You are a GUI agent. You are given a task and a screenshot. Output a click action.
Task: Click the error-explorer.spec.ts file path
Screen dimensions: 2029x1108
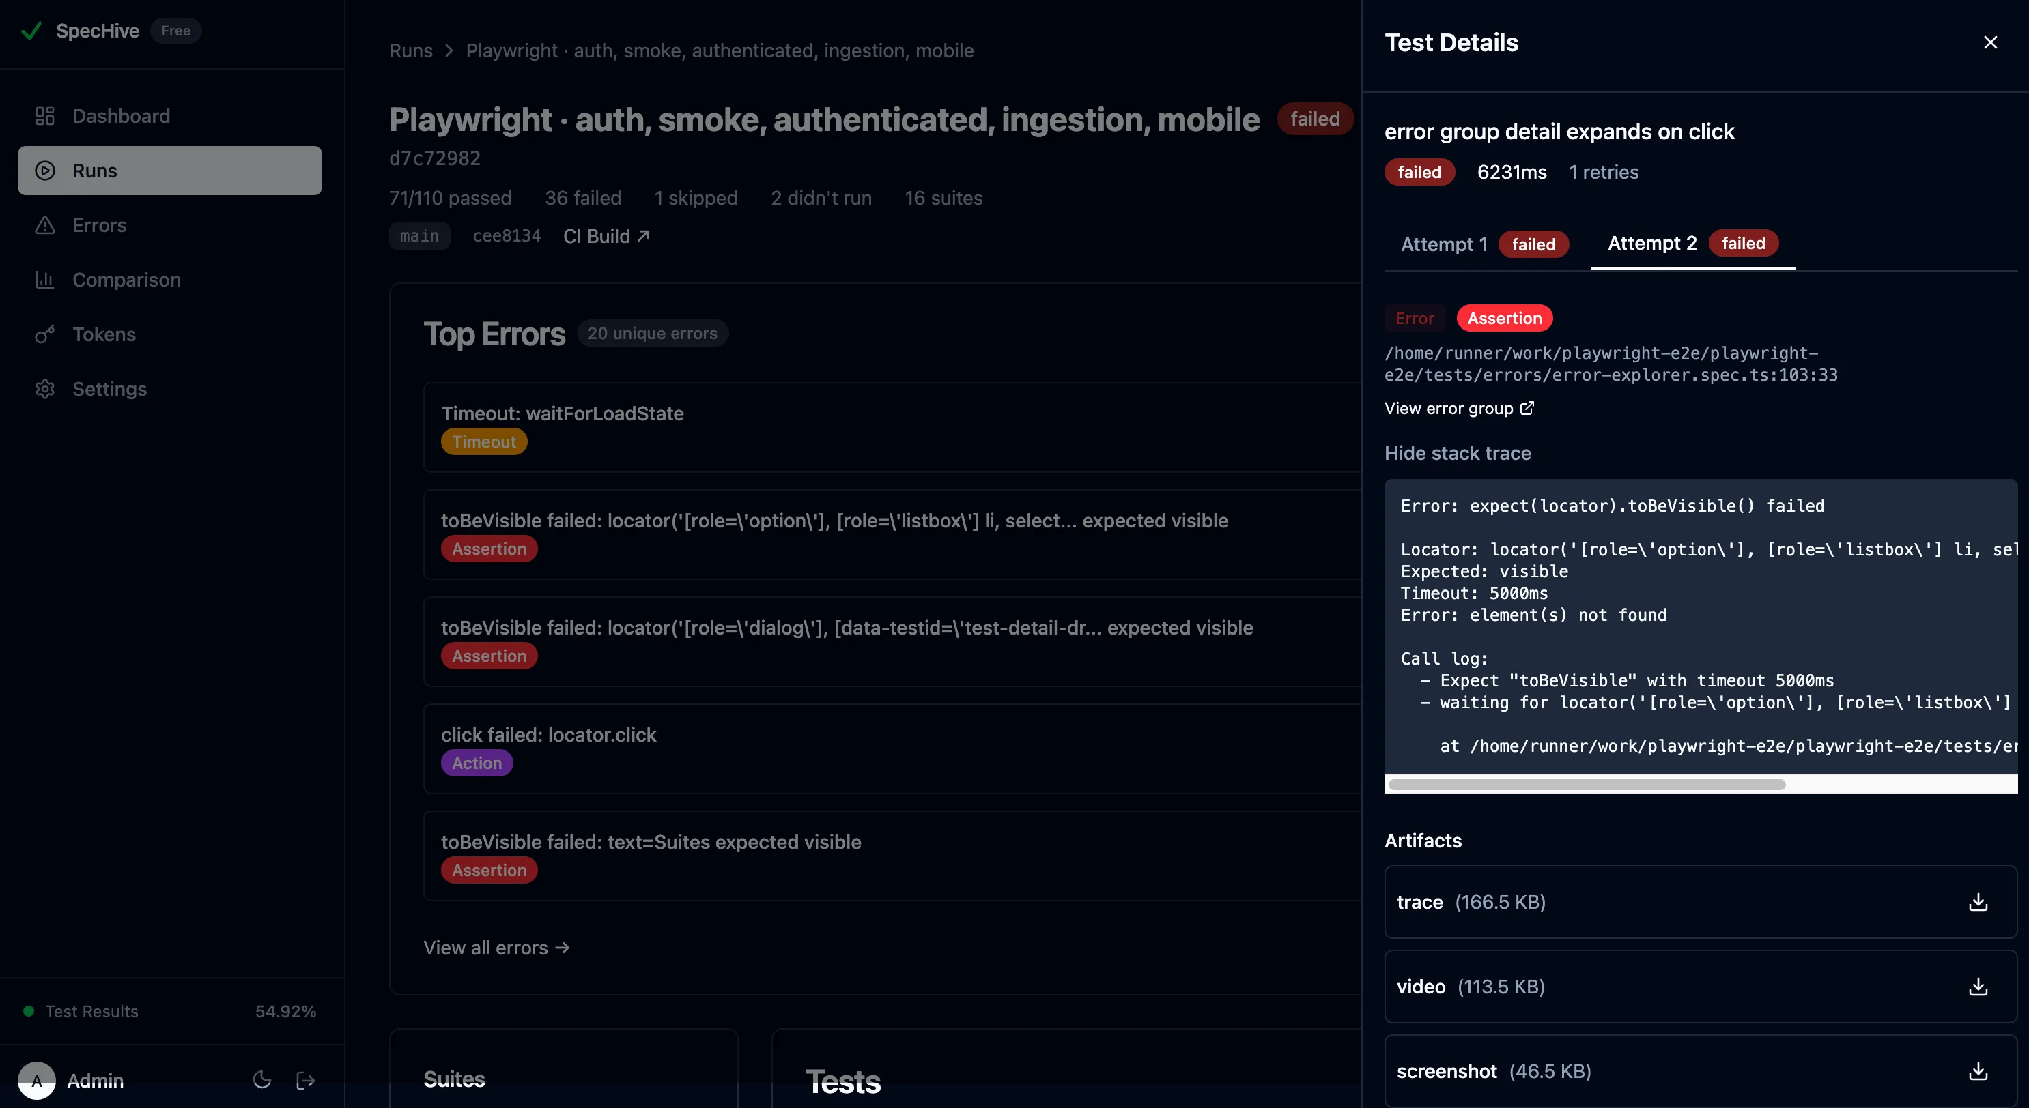tap(1611, 364)
